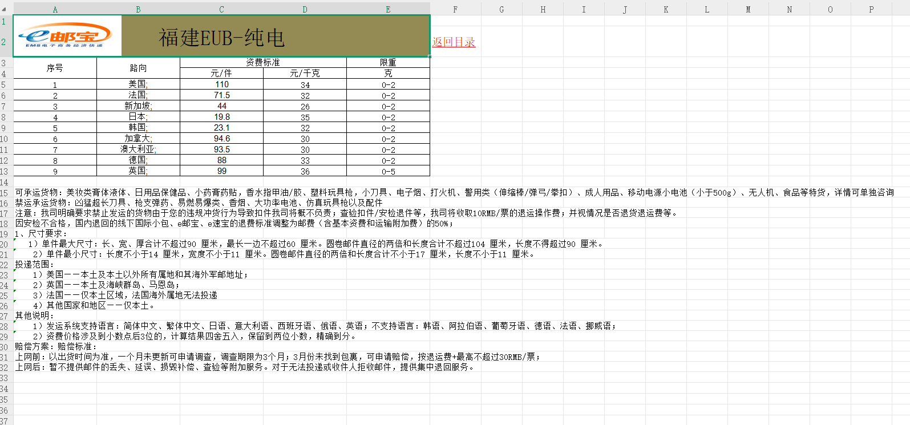Click the 110 per-item price cell
Screen dimensions: 910x425
(221, 84)
